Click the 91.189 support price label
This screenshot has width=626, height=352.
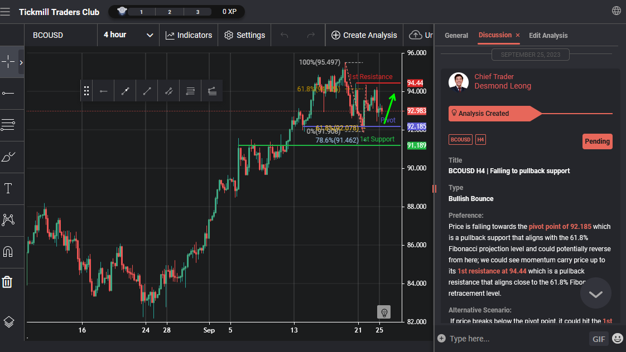pyautogui.click(x=416, y=145)
